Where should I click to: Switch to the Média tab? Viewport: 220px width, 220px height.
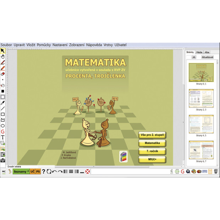pyautogui.click(x=199, y=52)
